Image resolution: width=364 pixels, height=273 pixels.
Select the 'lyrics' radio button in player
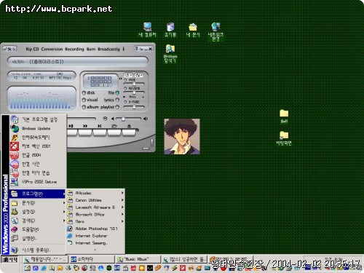pyautogui.click(x=117, y=100)
